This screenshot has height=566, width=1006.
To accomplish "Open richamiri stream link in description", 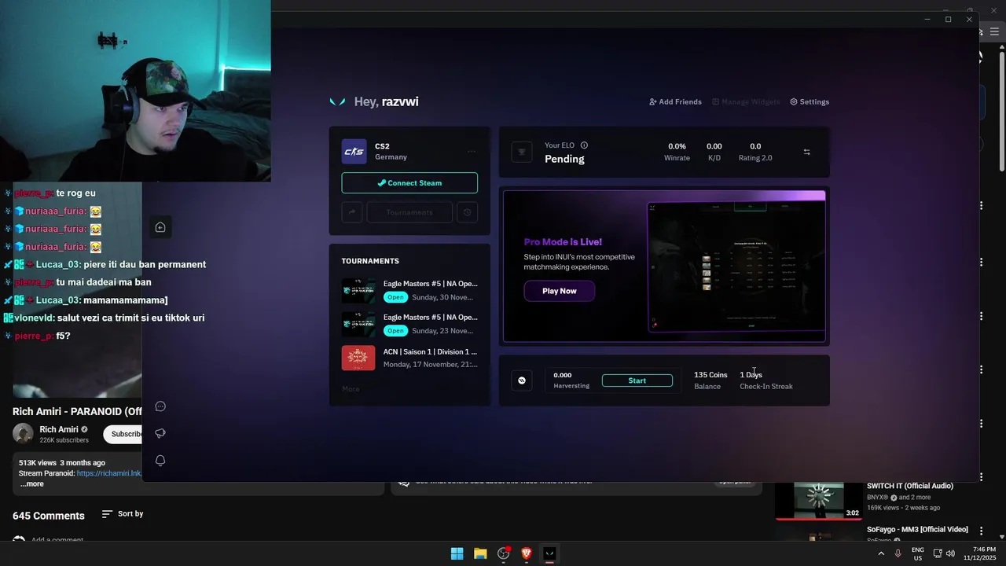I will pos(109,473).
